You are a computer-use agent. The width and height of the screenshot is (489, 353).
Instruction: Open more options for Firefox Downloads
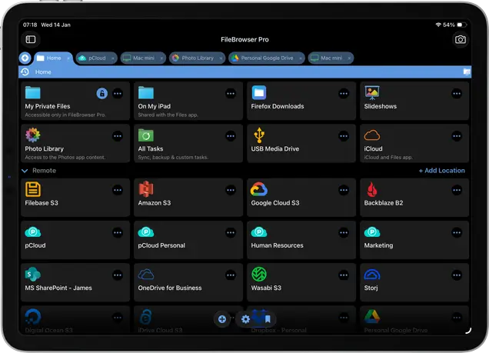pos(344,94)
